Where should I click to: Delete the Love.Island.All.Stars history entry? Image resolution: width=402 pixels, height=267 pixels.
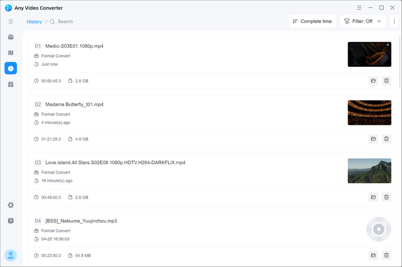(x=386, y=197)
